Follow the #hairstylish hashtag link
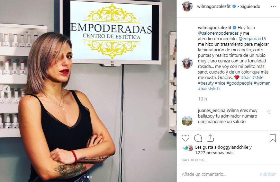Screen dimensions: 280x182 (209, 88)
